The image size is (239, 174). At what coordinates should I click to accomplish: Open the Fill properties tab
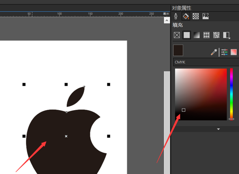coord(186,16)
